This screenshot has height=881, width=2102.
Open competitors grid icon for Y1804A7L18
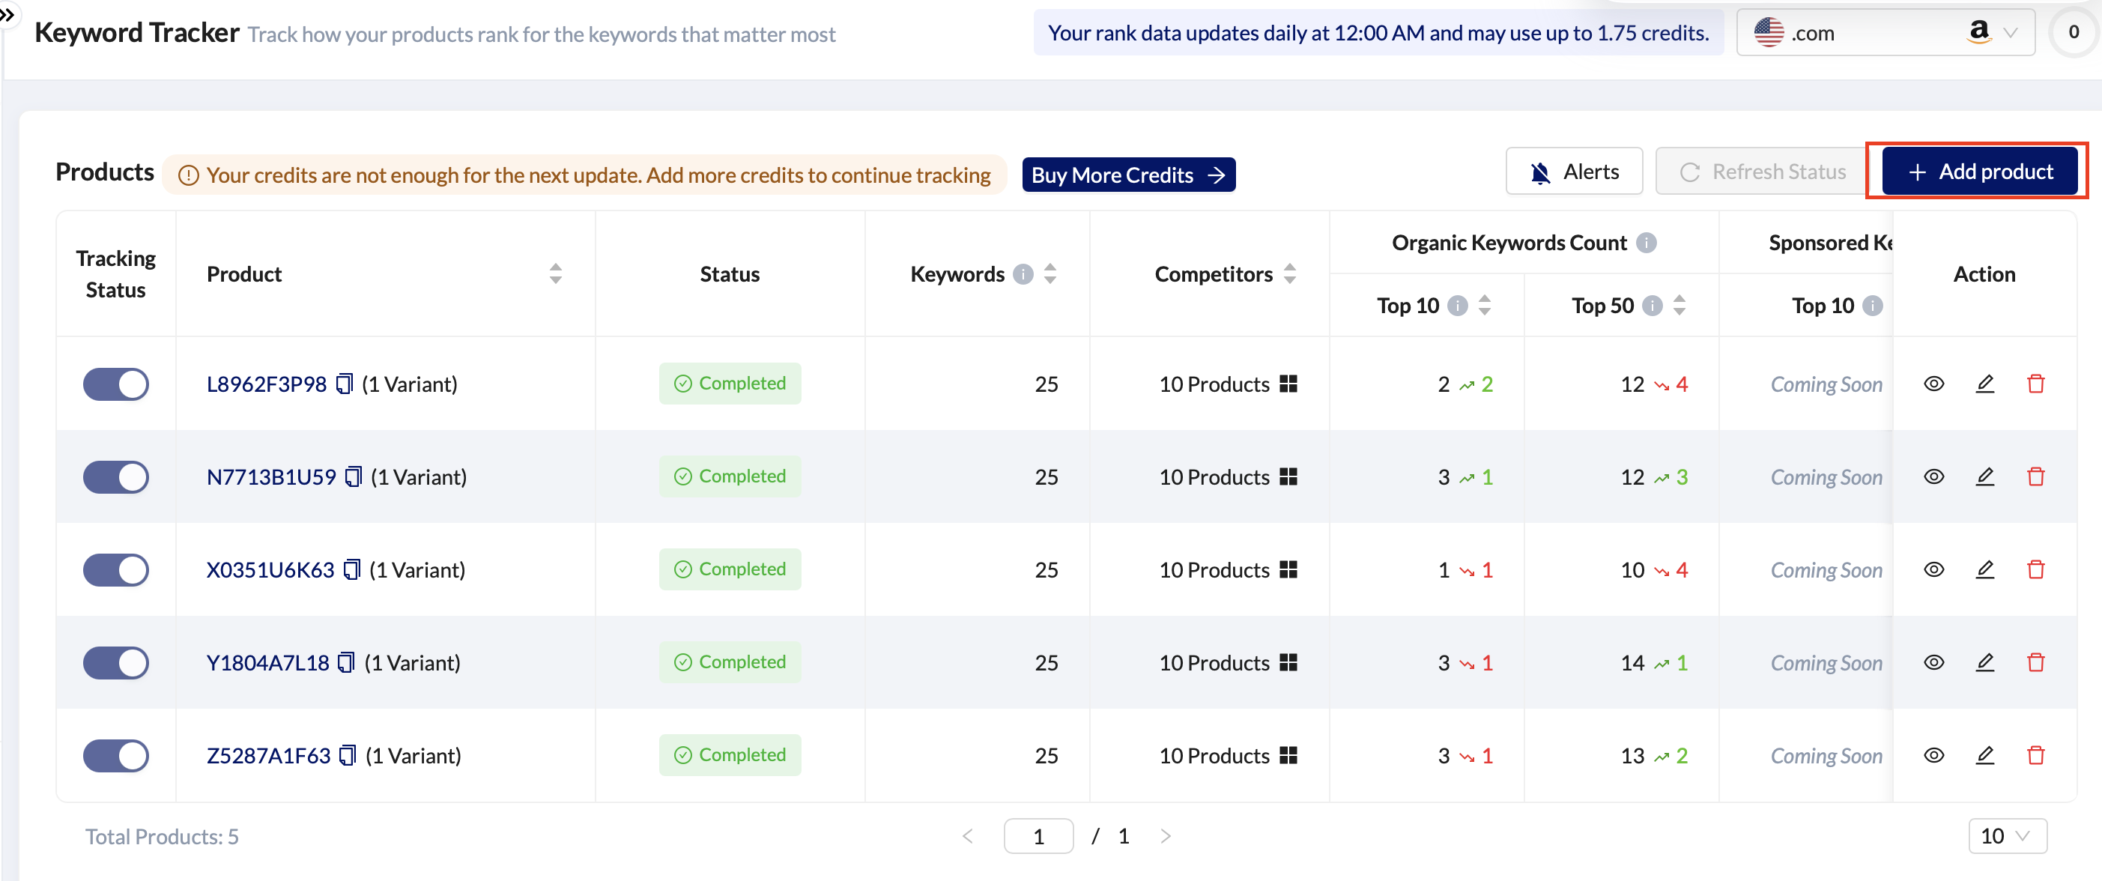click(x=1288, y=662)
